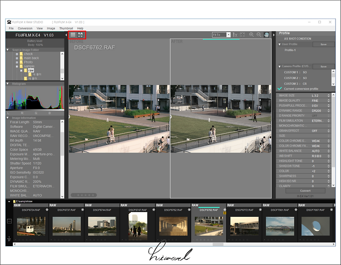Collapse the Source Image Folder section
Viewport: 341px width, 265px height.
tap(8, 50)
